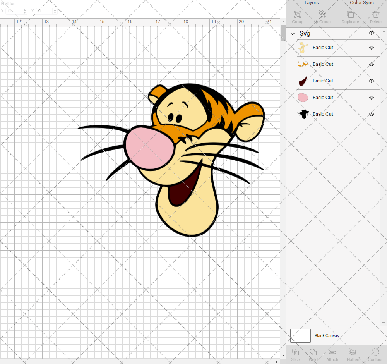The width and height of the screenshot is (387, 364).
Task: Click the Group icon in Layers toolbar
Action: pyautogui.click(x=297, y=14)
